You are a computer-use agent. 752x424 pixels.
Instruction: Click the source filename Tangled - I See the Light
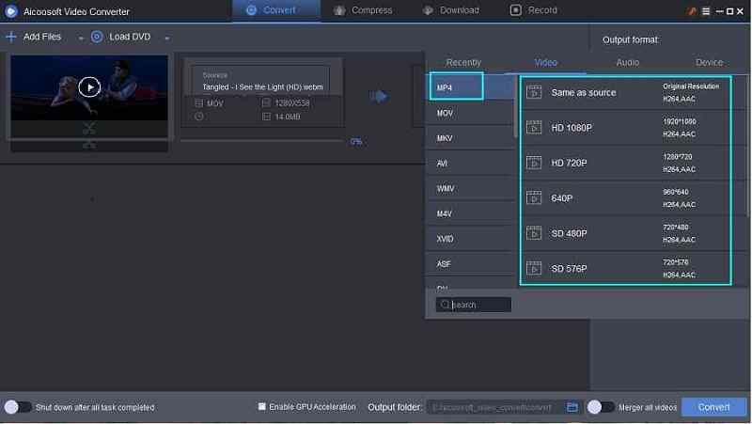[262, 87]
